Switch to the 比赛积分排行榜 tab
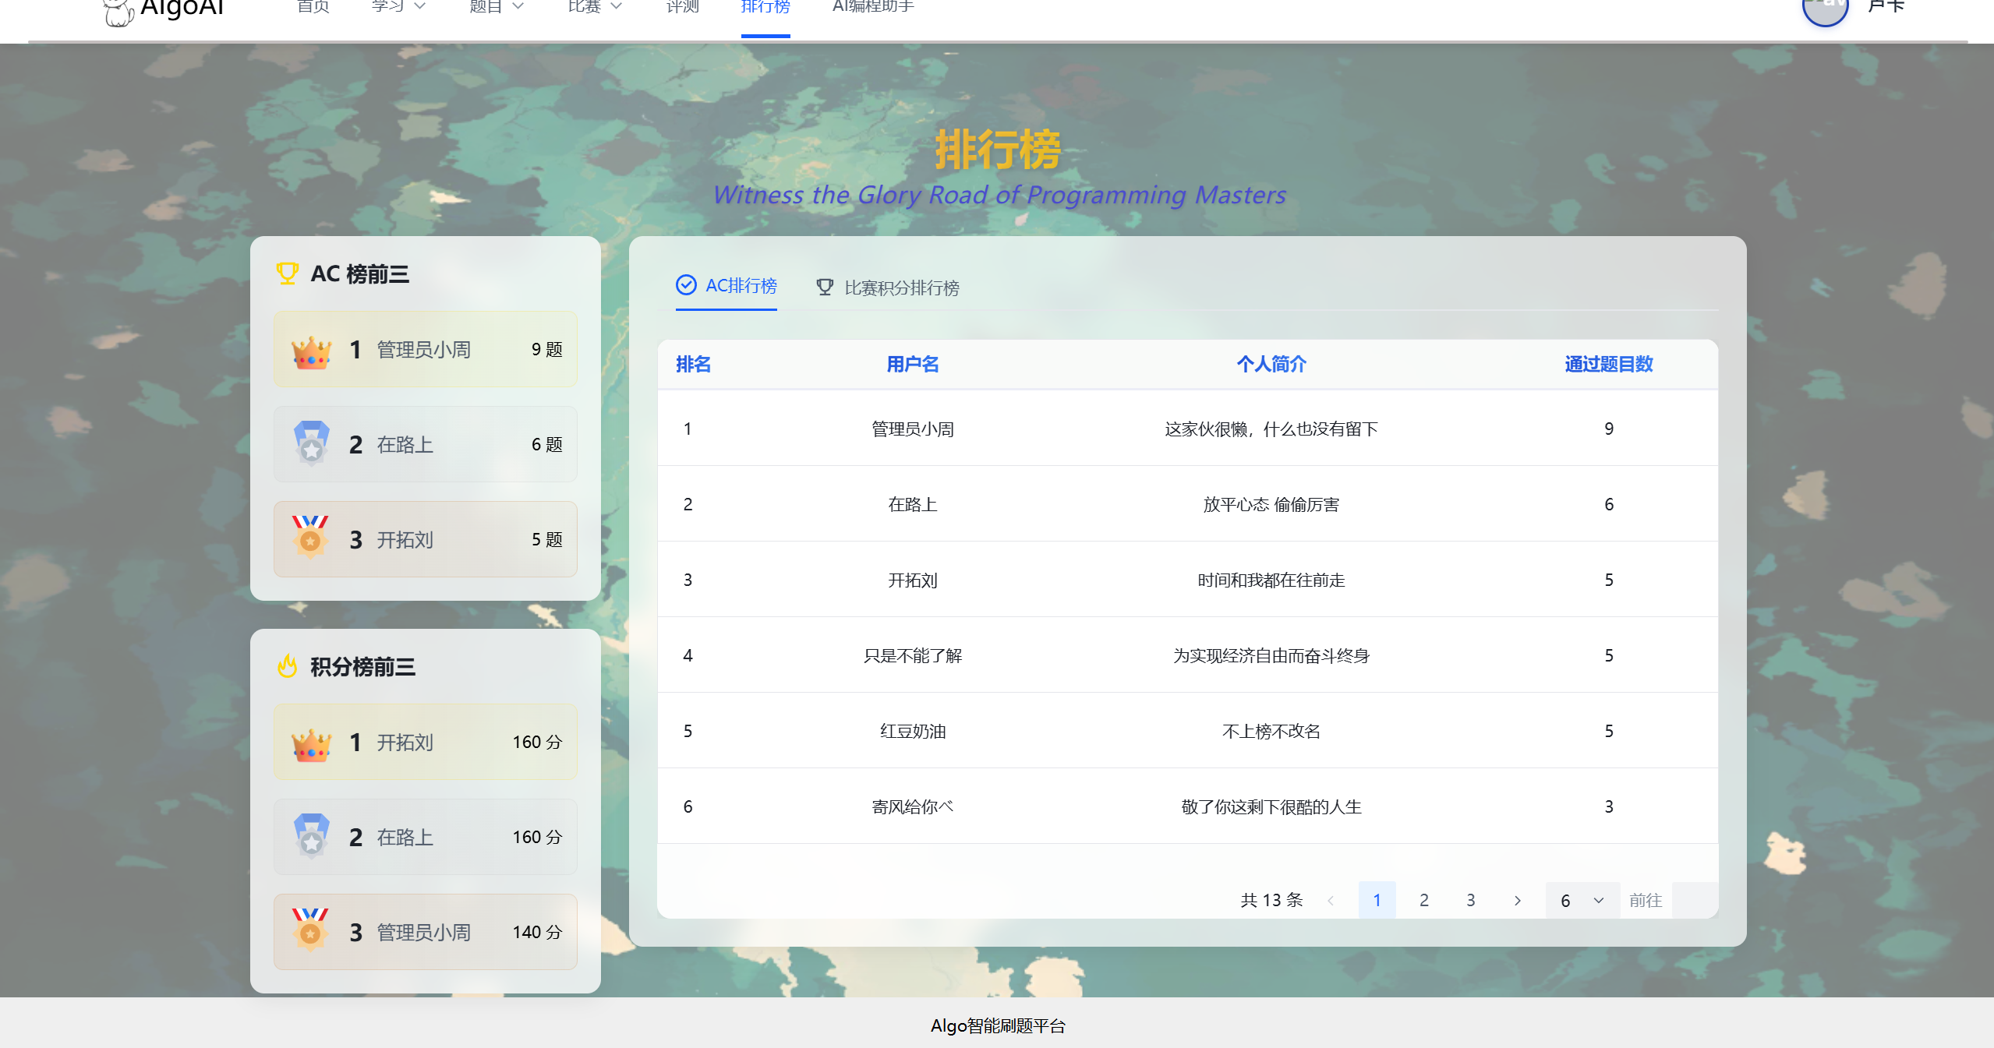The width and height of the screenshot is (1994, 1048). pos(901,288)
